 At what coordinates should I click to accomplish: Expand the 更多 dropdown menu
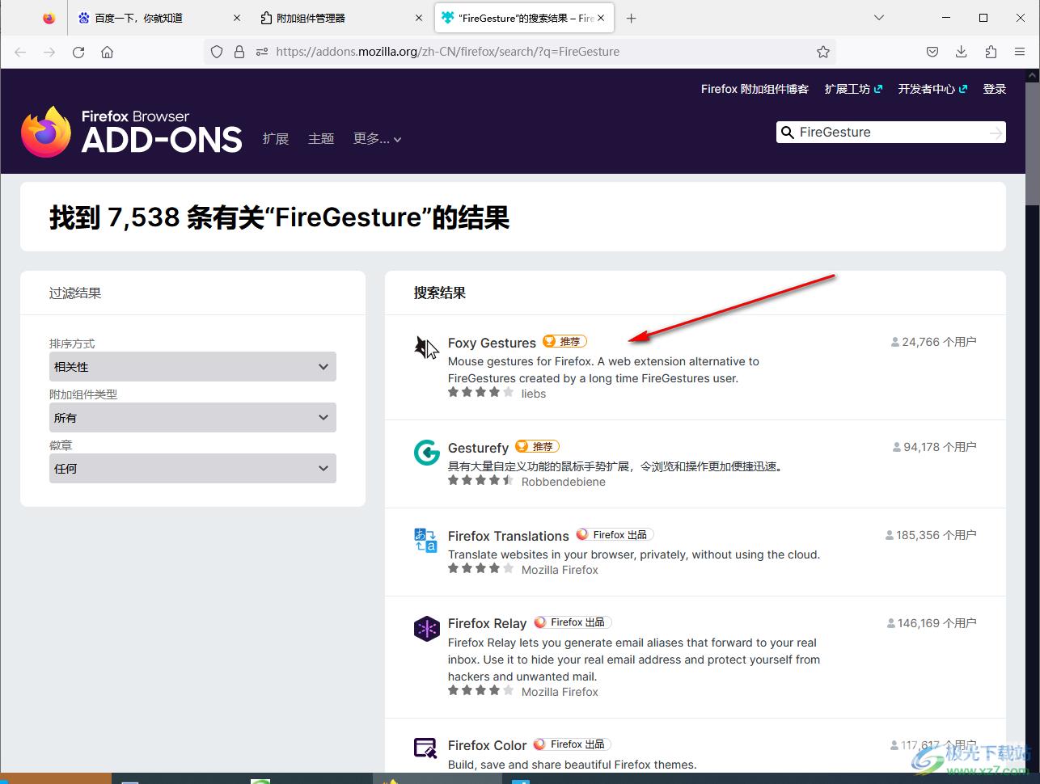pos(378,139)
